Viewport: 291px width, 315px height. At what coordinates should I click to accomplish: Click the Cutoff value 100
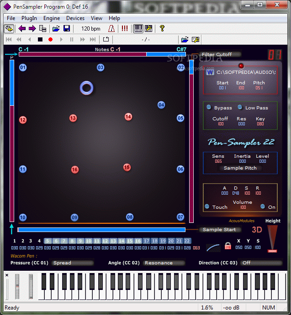221,124
